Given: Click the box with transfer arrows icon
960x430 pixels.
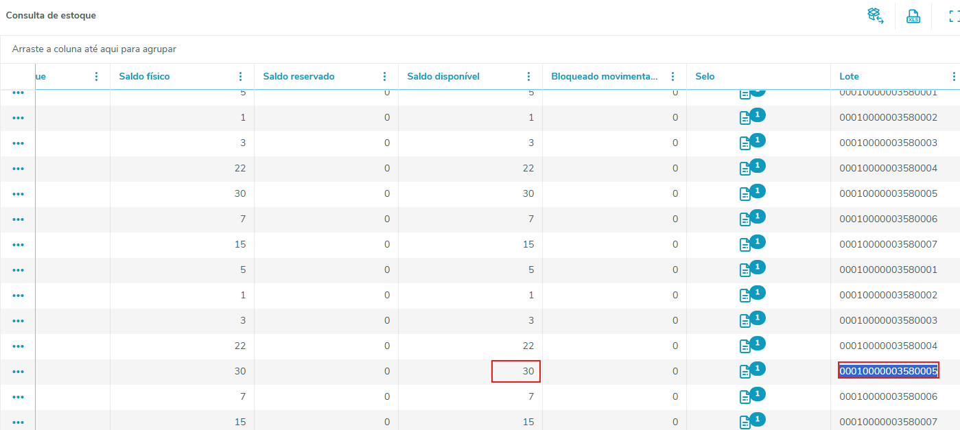Looking at the screenshot, I should (875, 16).
